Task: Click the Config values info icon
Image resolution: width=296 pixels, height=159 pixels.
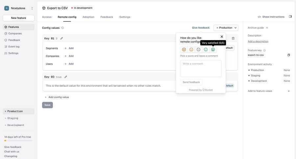Action: pos(62,28)
